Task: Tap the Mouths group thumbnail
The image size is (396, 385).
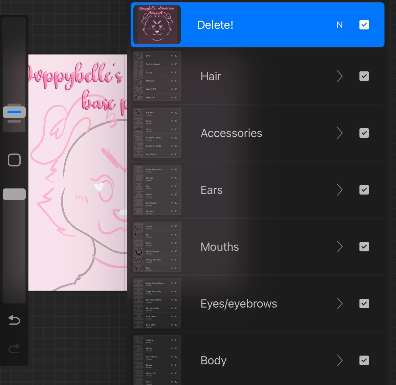Action: 157,247
